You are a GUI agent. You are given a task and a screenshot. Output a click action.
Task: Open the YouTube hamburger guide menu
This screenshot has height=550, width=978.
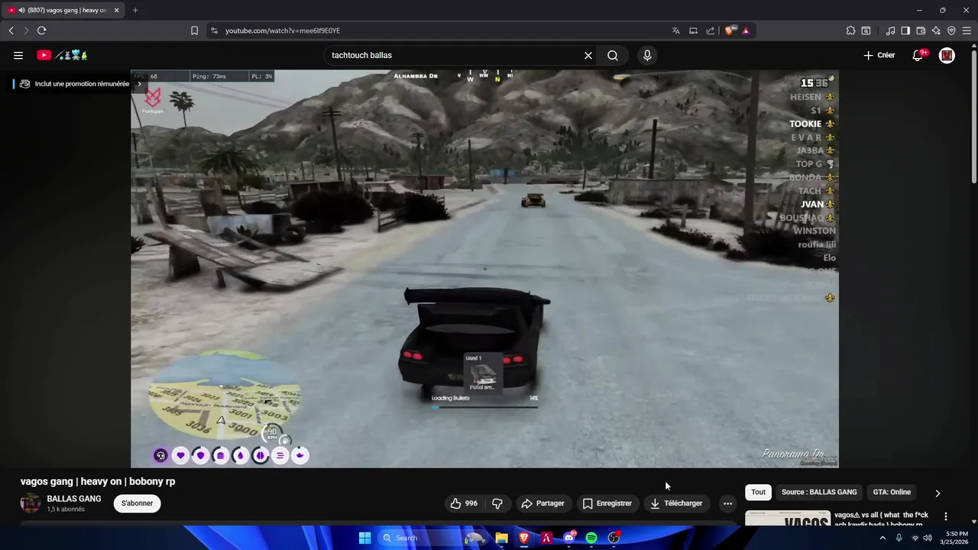[18, 55]
